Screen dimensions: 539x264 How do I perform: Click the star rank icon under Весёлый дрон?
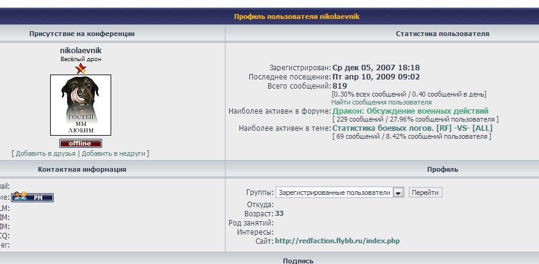(81, 68)
